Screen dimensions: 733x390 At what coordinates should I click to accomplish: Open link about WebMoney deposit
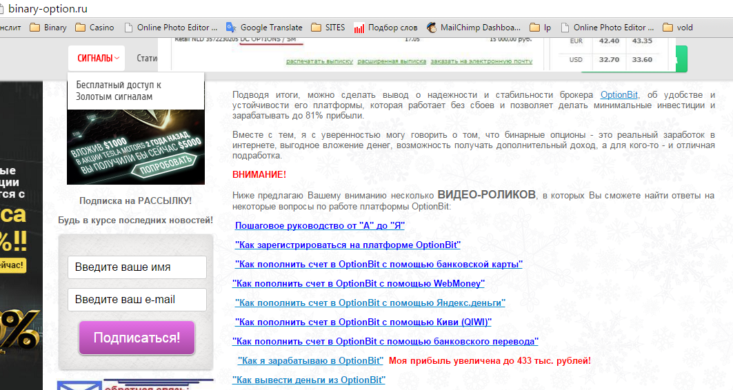click(359, 283)
